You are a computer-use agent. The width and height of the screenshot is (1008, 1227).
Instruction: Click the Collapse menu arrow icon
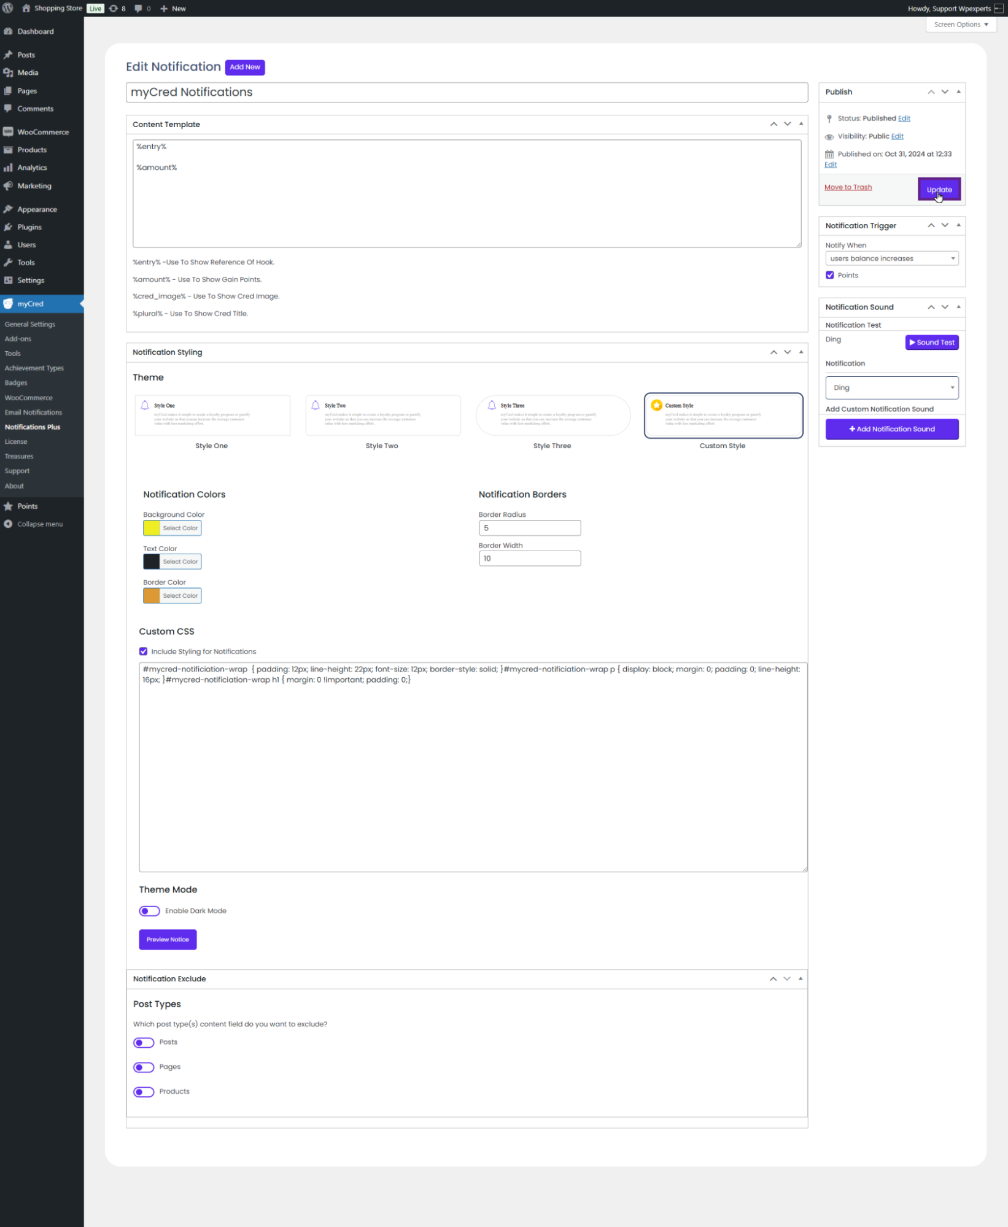(x=8, y=524)
